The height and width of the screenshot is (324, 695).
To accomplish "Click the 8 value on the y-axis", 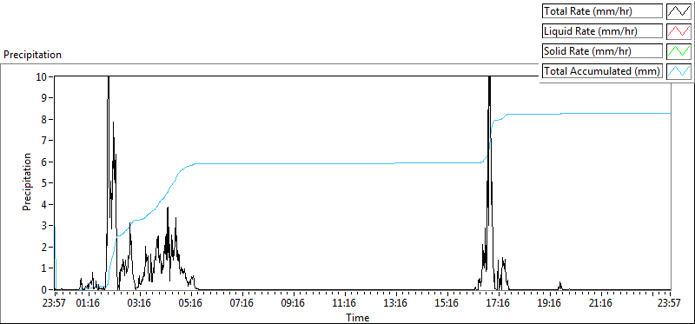I will point(45,119).
